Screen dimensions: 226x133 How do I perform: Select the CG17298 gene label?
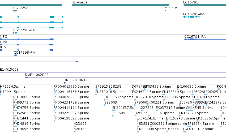click(21, 8)
